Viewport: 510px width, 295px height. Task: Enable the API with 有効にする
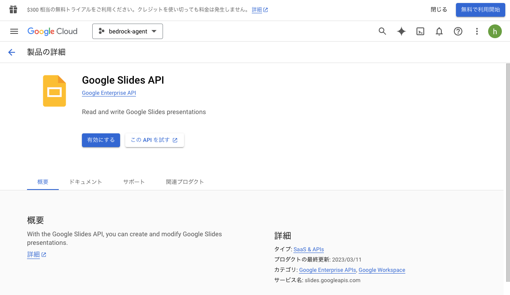(x=101, y=140)
